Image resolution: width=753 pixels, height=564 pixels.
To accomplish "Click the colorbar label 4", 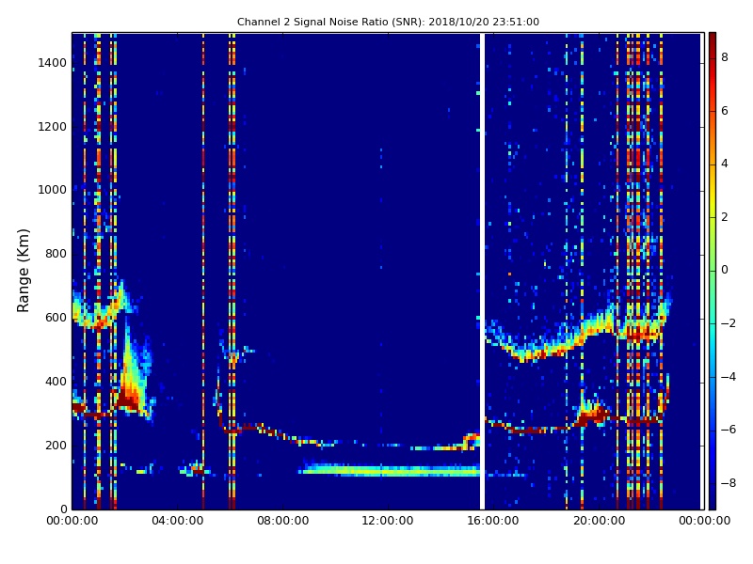I will point(725,164).
